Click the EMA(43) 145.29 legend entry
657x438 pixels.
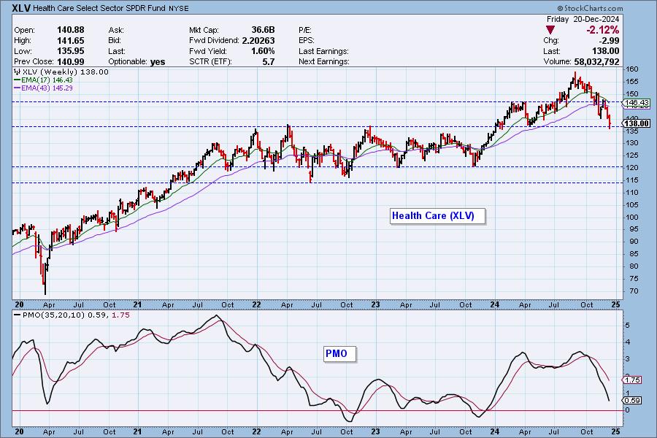pyautogui.click(x=43, y=88)
